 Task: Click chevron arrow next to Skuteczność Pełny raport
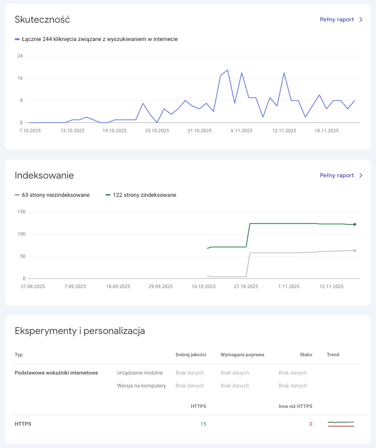pyautogui.click(x=361, y=20)
